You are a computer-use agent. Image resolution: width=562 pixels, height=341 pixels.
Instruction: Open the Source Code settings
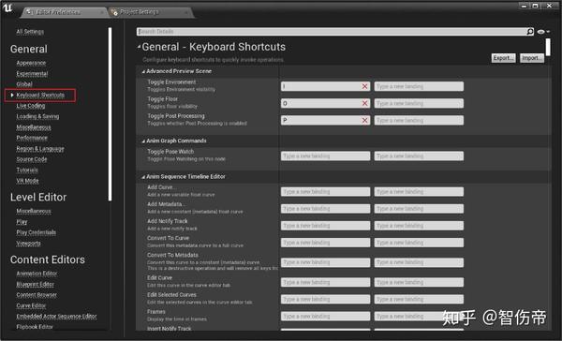32,159
